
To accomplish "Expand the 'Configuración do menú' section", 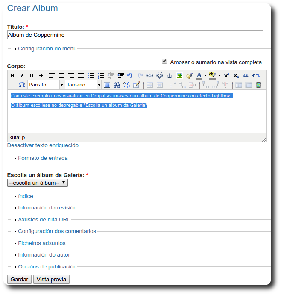I will (x=47, y=49).
